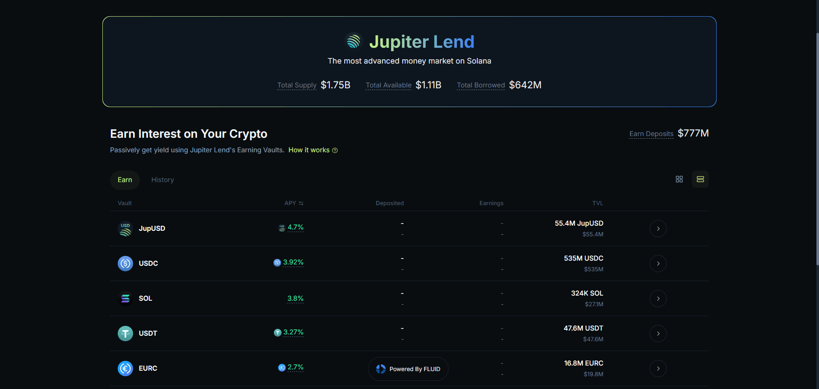Click the JupUSD vault token icon

pyautogui.click(x=125, y=229)
